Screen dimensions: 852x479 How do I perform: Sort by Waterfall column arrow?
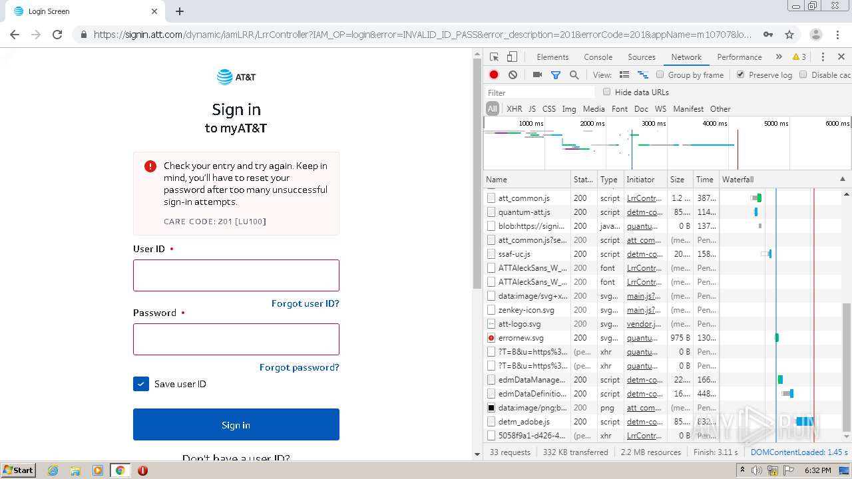point(843,180)
